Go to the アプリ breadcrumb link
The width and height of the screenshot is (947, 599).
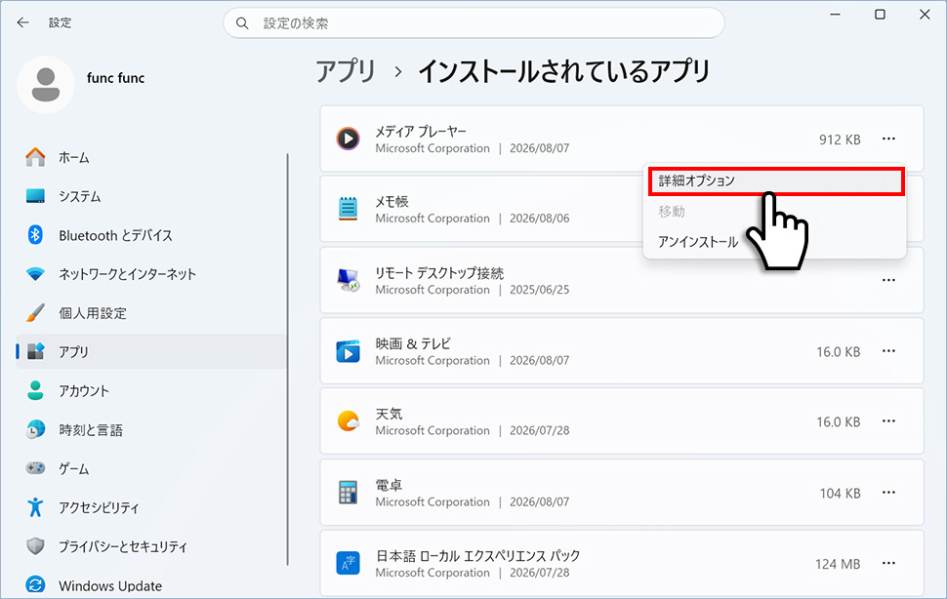346,71
